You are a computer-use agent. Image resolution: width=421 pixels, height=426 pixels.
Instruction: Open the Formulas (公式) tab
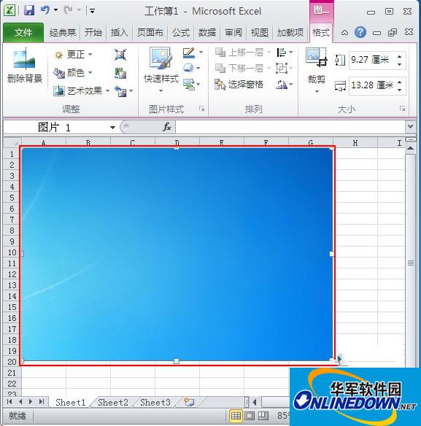[x=180, y=33]
